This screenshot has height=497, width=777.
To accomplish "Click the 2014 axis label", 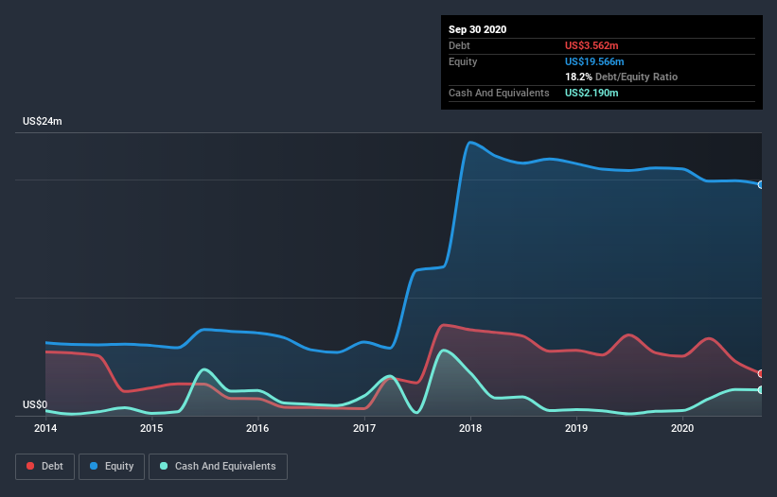I will pyautogui.click(x=45, y=428).
